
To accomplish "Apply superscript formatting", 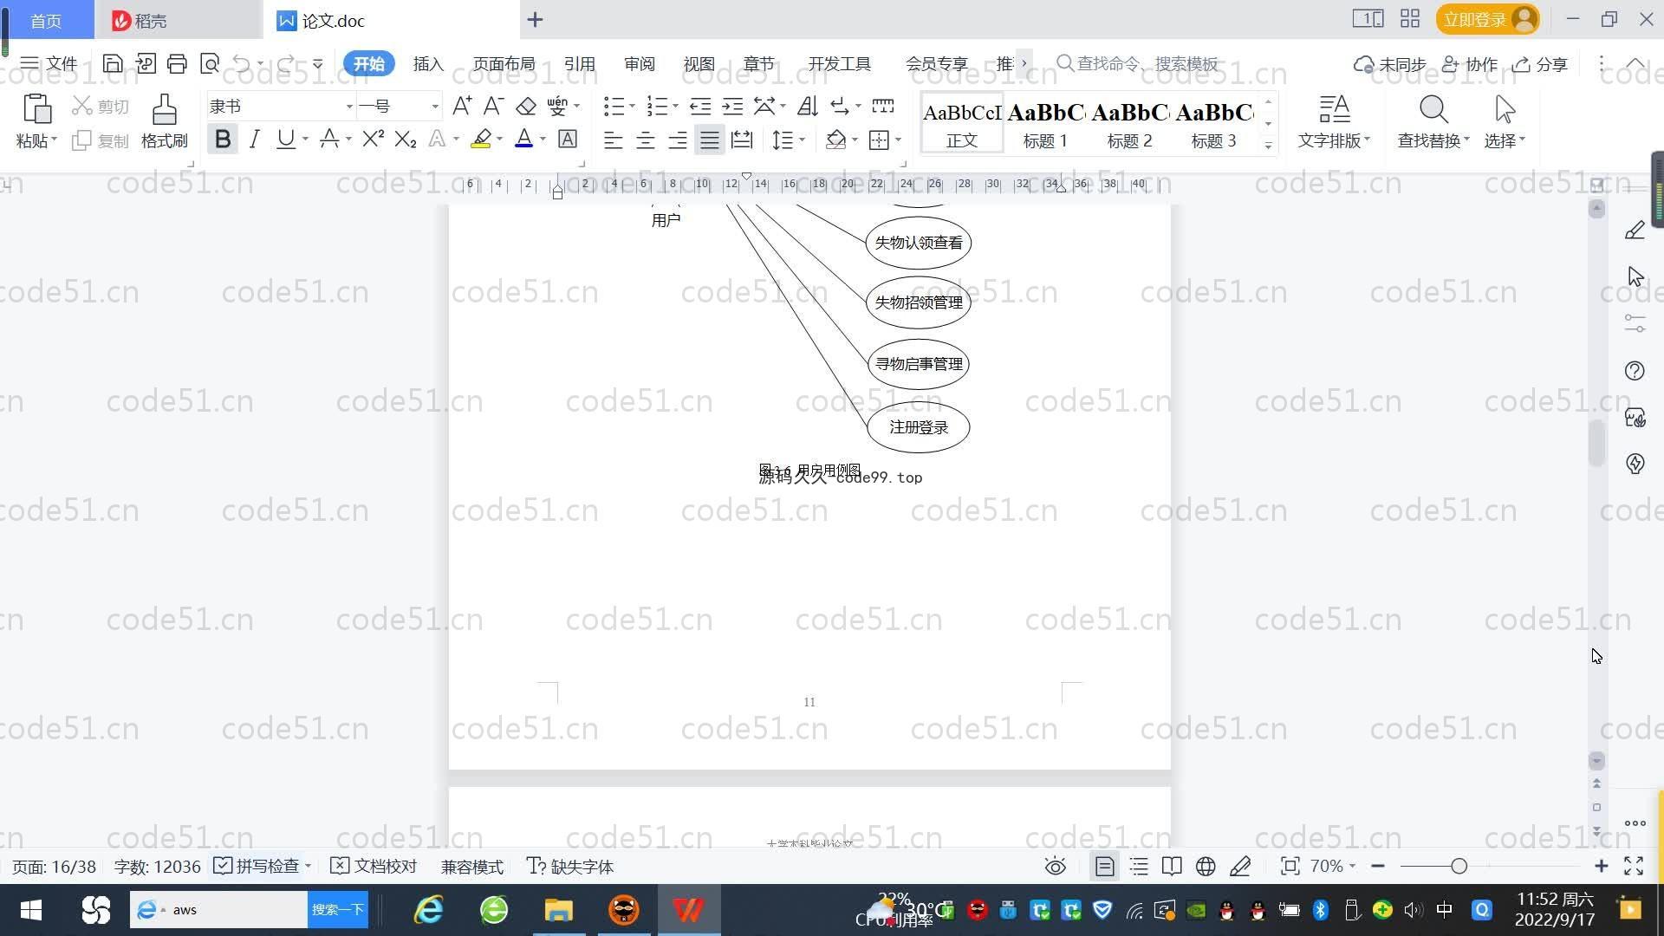I will (374, 140).
